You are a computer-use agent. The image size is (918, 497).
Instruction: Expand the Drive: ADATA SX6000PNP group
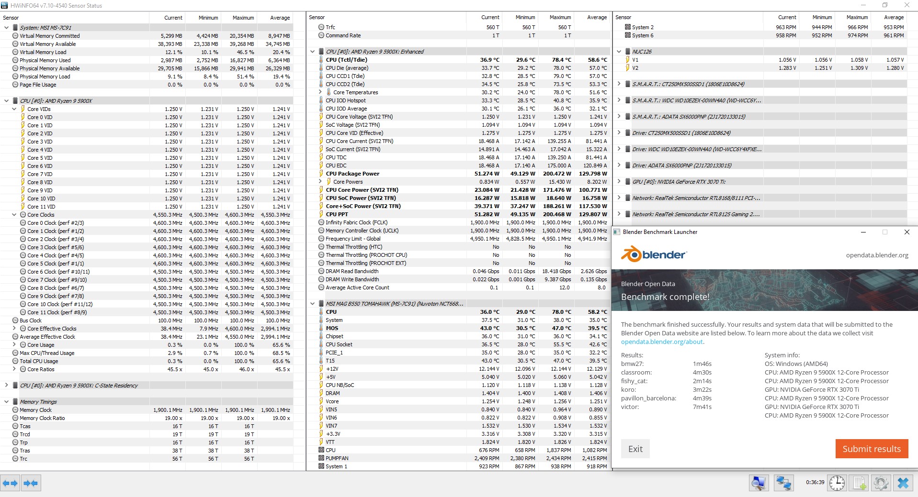(619, 166)
